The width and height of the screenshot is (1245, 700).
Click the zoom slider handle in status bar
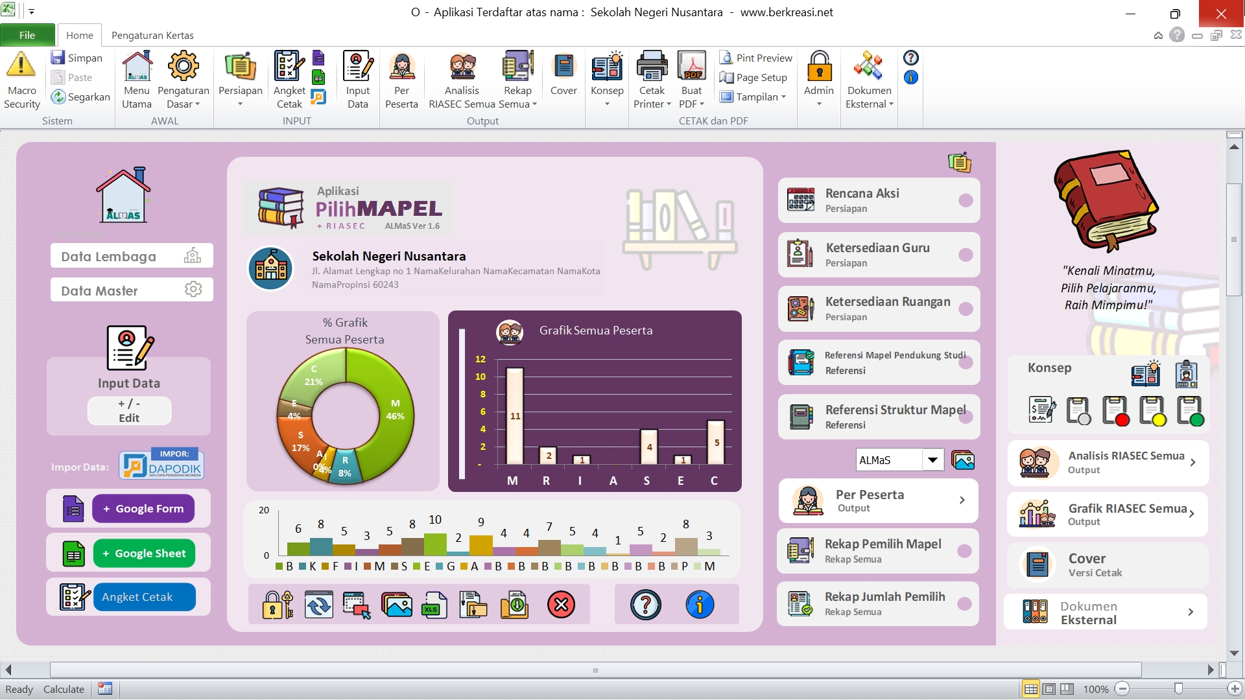(1178, 689)
